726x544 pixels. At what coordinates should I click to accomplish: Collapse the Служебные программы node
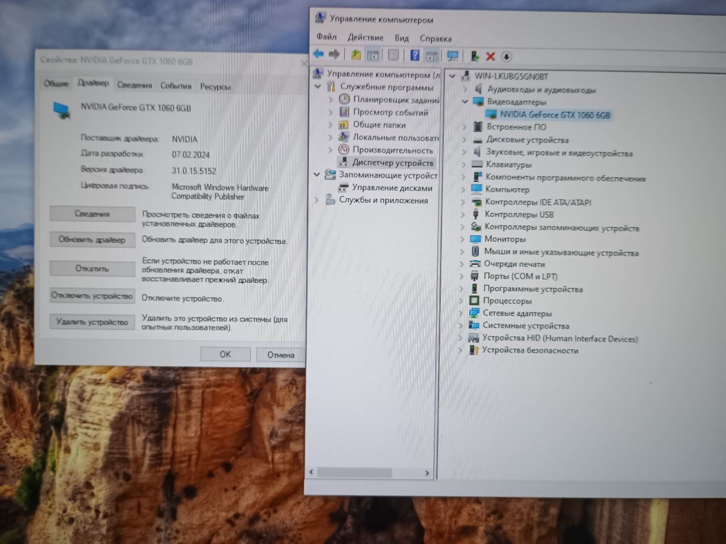point(318,87)
